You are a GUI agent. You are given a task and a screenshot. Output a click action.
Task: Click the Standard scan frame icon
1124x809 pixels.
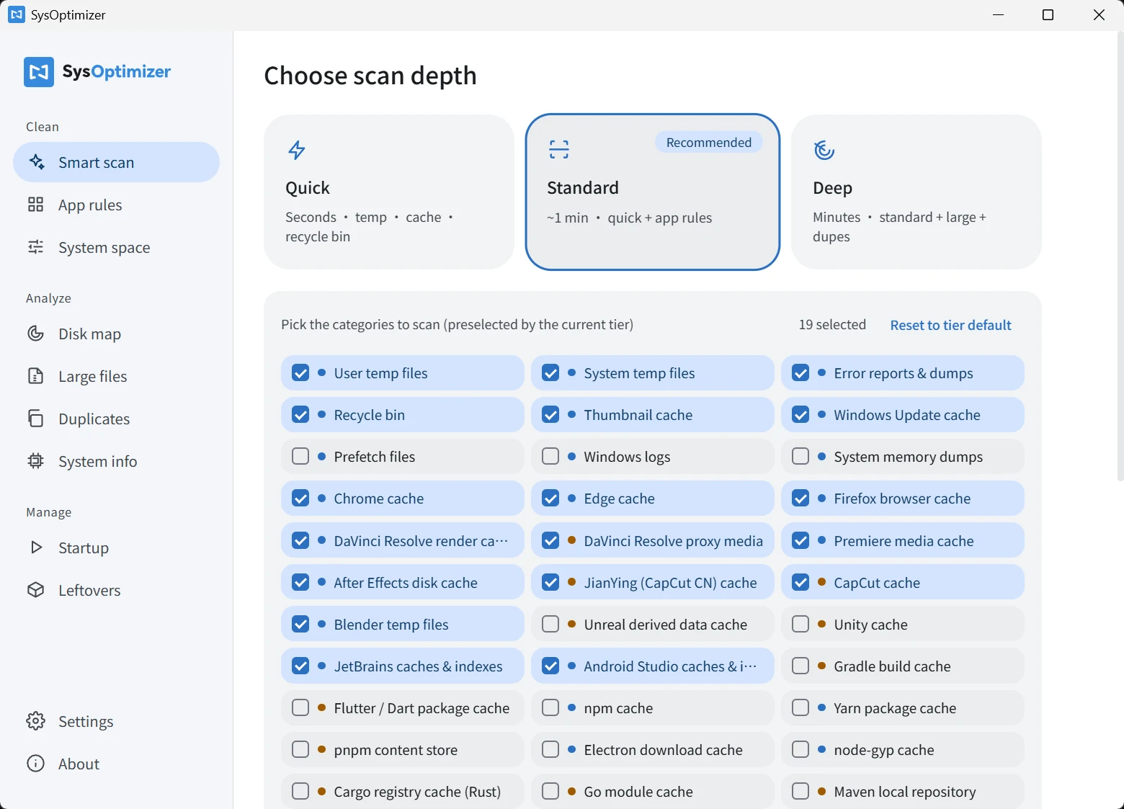(558, 149)
